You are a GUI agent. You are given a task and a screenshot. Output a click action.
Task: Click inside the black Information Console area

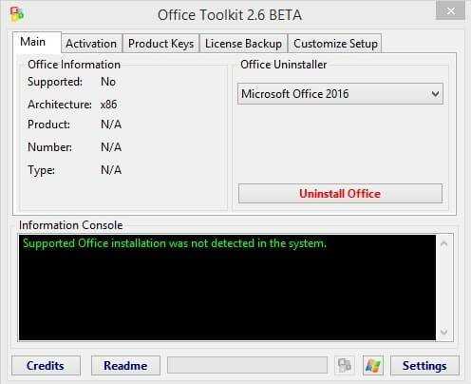click(227, 288)
